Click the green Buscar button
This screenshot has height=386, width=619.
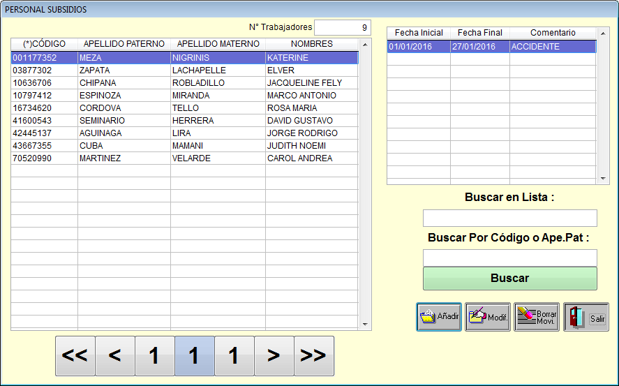click(x=509, y=278)
